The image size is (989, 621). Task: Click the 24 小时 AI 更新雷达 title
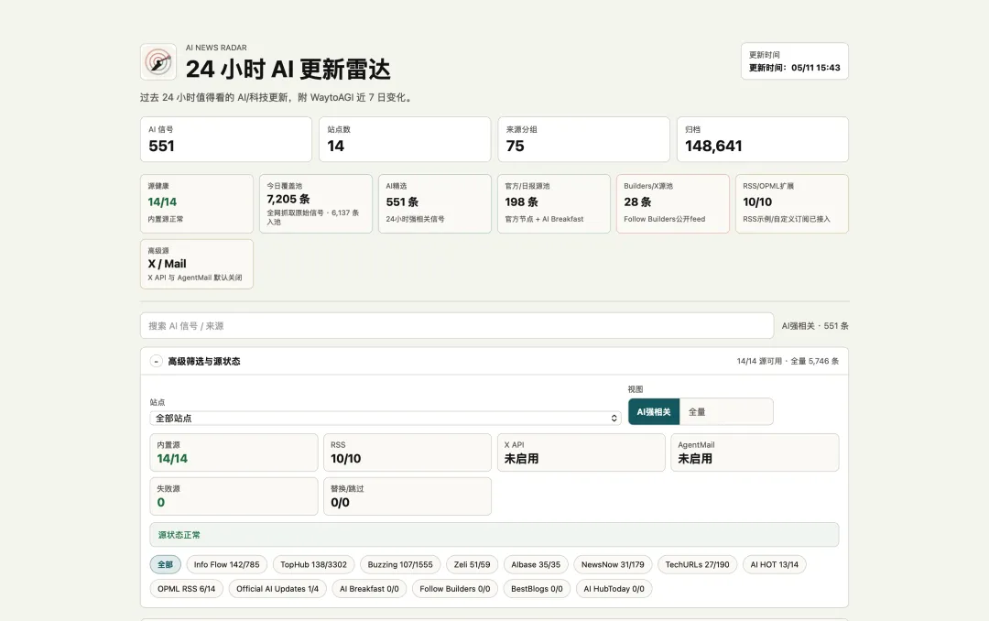coord(288,70)
